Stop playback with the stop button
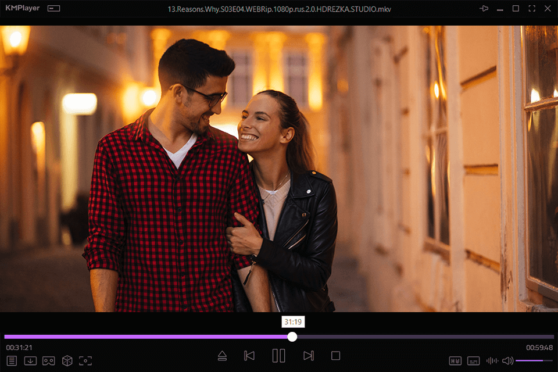 pos(337,355)
